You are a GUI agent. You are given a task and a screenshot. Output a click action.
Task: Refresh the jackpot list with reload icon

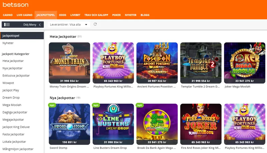(x=95, y=24)
